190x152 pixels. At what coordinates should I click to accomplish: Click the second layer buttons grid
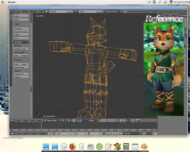[111, 120]
